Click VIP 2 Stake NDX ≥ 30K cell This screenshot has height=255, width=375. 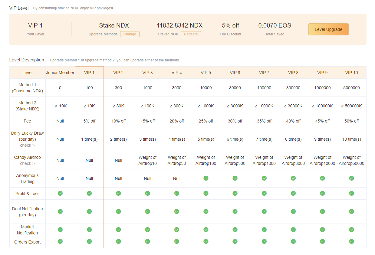(x=118, y=106)
